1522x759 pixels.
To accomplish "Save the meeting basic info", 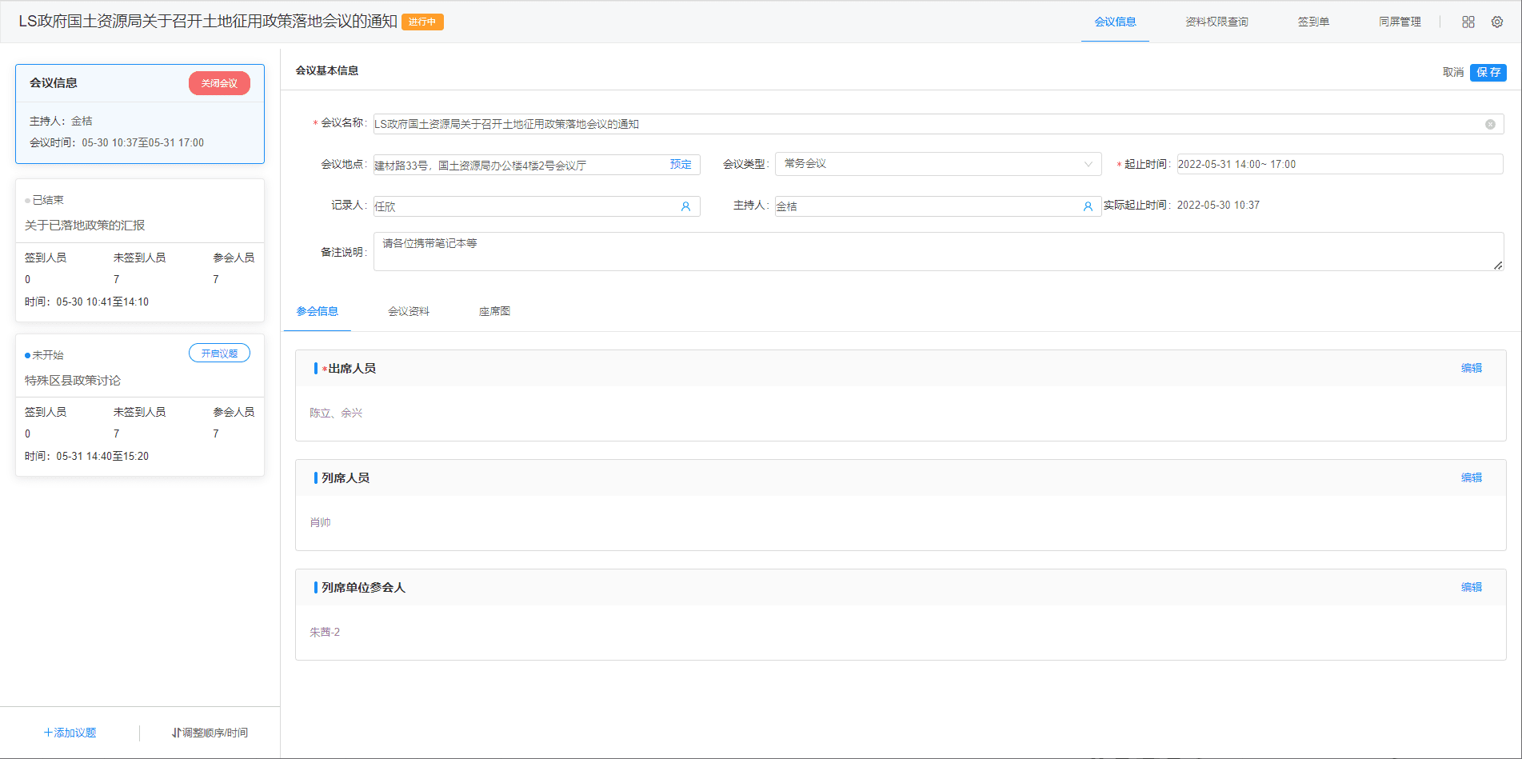I will pos(1488,73).
